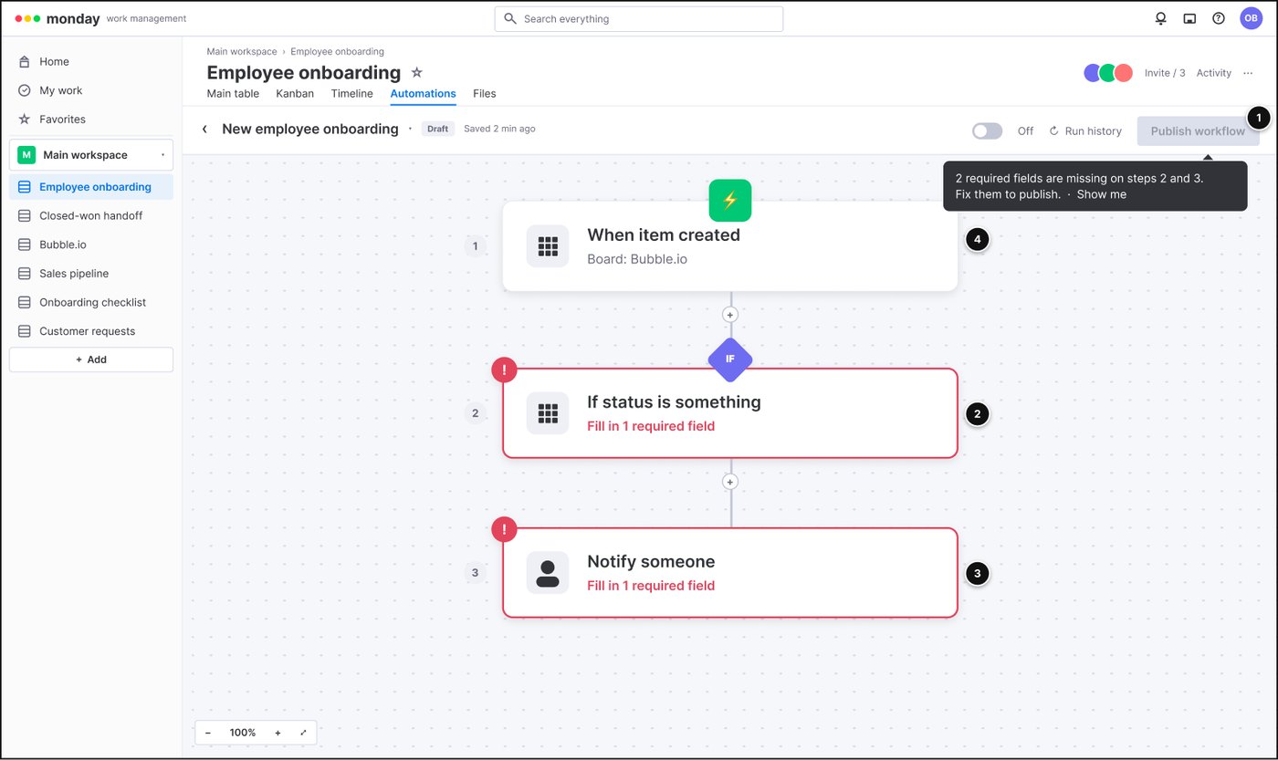Add a step before Notify someone

729,481
